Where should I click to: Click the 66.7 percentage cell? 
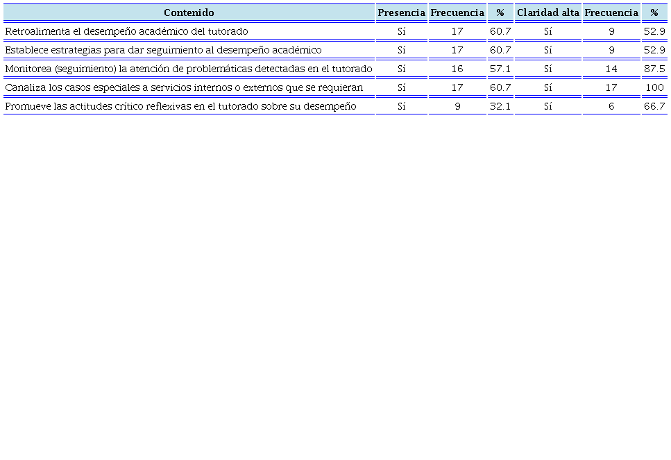[x=654, y=106]
